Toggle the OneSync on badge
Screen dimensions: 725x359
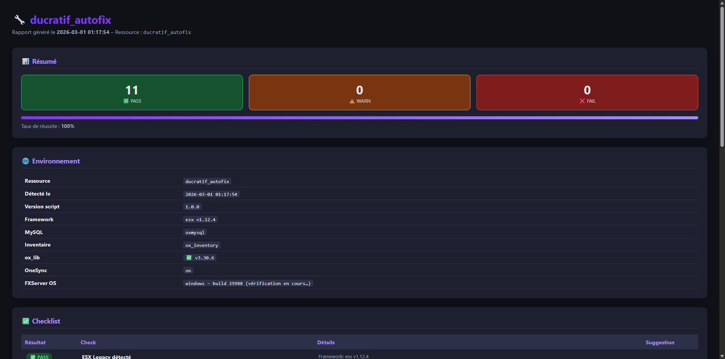[188, 270]
